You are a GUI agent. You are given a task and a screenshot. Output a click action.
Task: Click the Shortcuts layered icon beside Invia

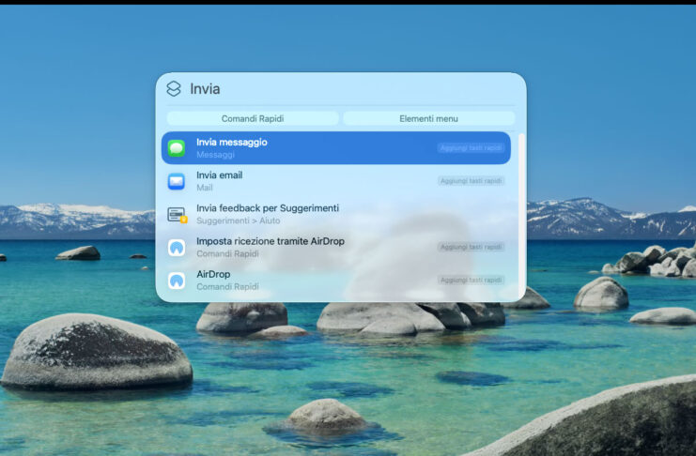(x=174, y=89)
